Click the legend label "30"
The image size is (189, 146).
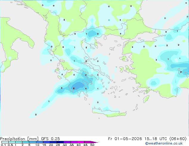point(65,145)
